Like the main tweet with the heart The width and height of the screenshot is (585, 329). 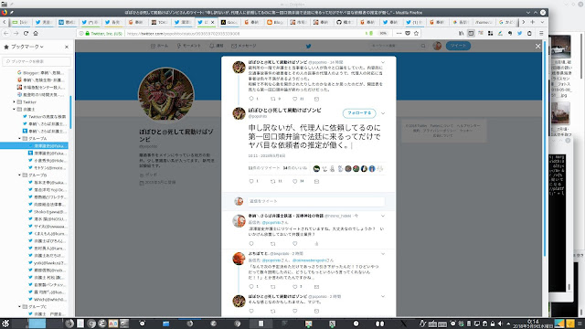click(x=294, y=181)
